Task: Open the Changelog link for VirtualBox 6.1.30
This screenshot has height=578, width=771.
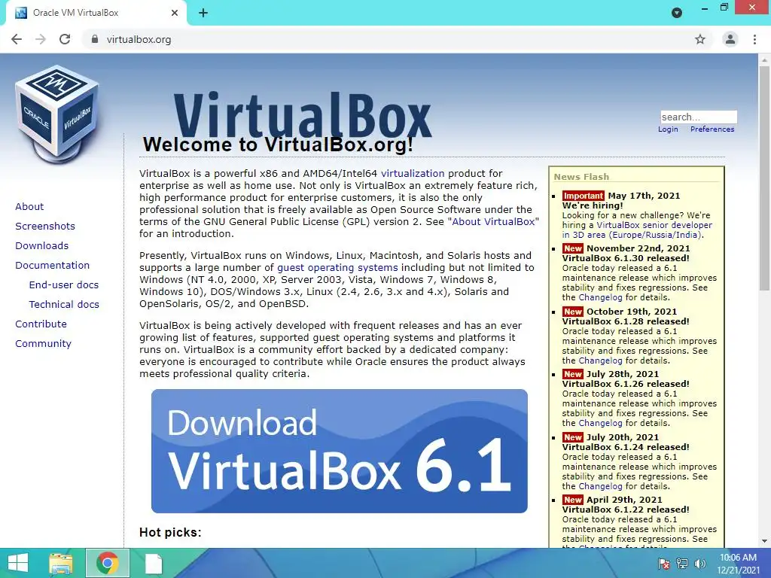Action: (x=600, y=297)
